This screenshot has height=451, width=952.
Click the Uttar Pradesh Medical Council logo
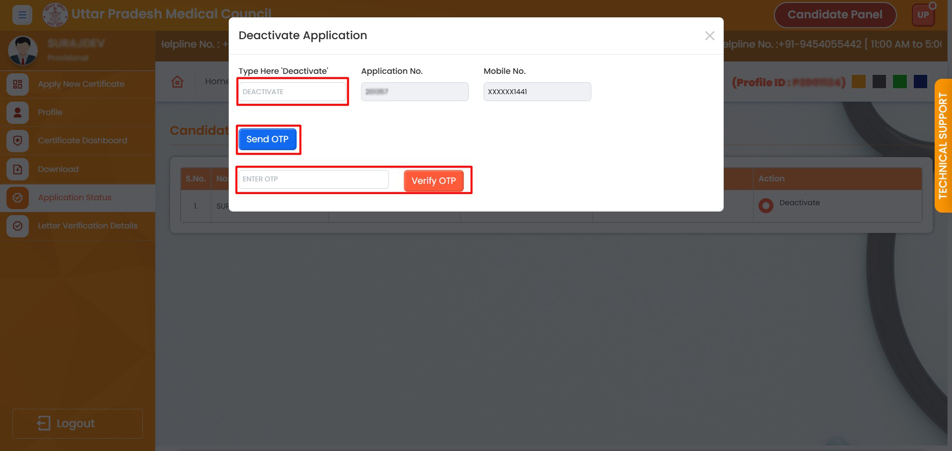(55, 15)
